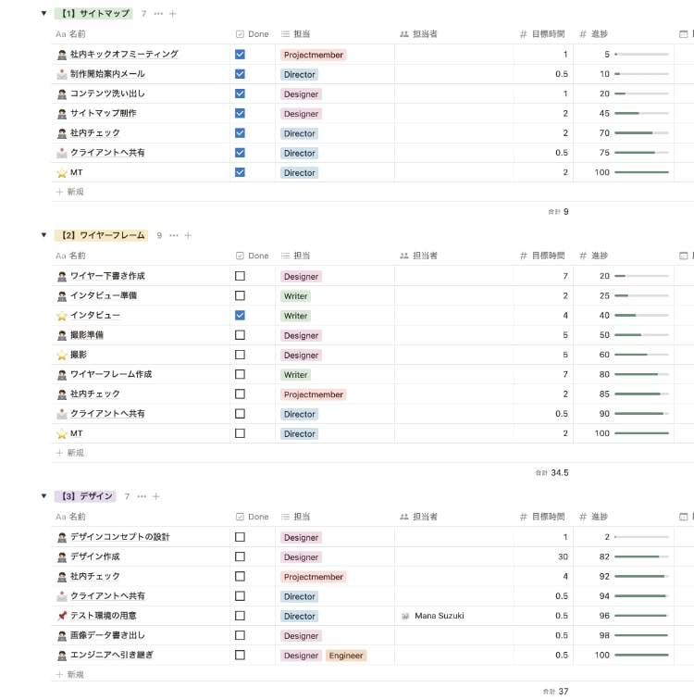
Task: Click 合計 9 sum under サイトマップ
Action: pyautogui.click(x=558, y=212)
